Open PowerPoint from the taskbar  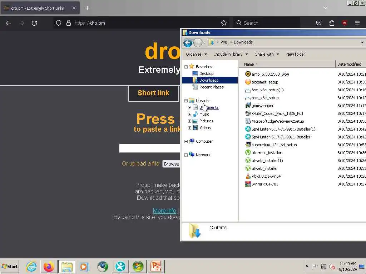[156, 266]
